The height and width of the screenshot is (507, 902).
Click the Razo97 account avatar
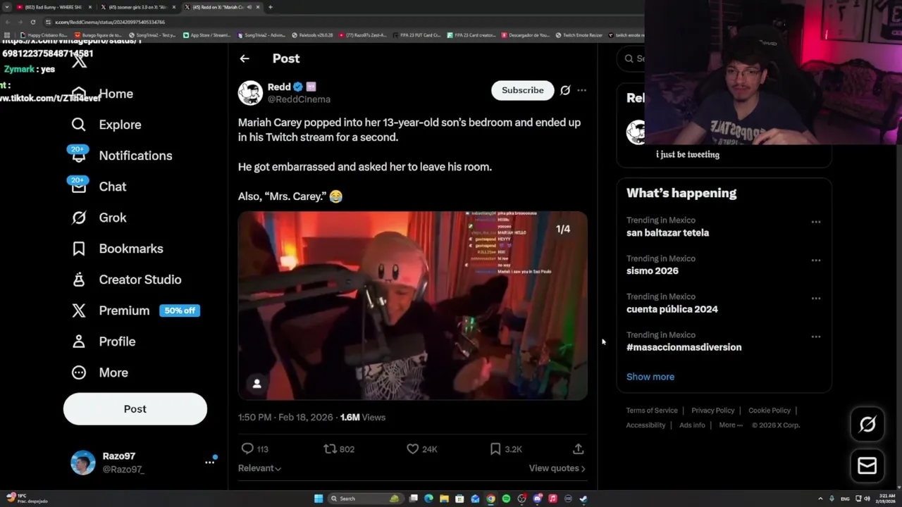[x=82, y=463]
